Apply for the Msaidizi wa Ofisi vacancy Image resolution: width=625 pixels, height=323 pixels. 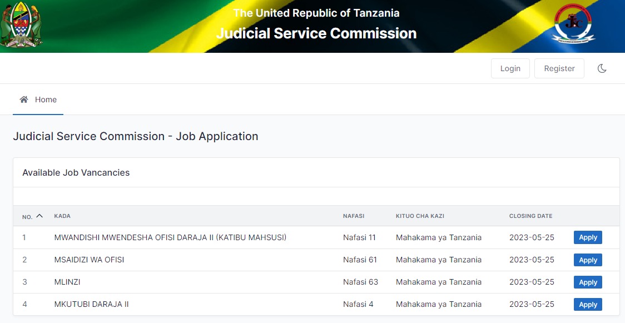587,260
